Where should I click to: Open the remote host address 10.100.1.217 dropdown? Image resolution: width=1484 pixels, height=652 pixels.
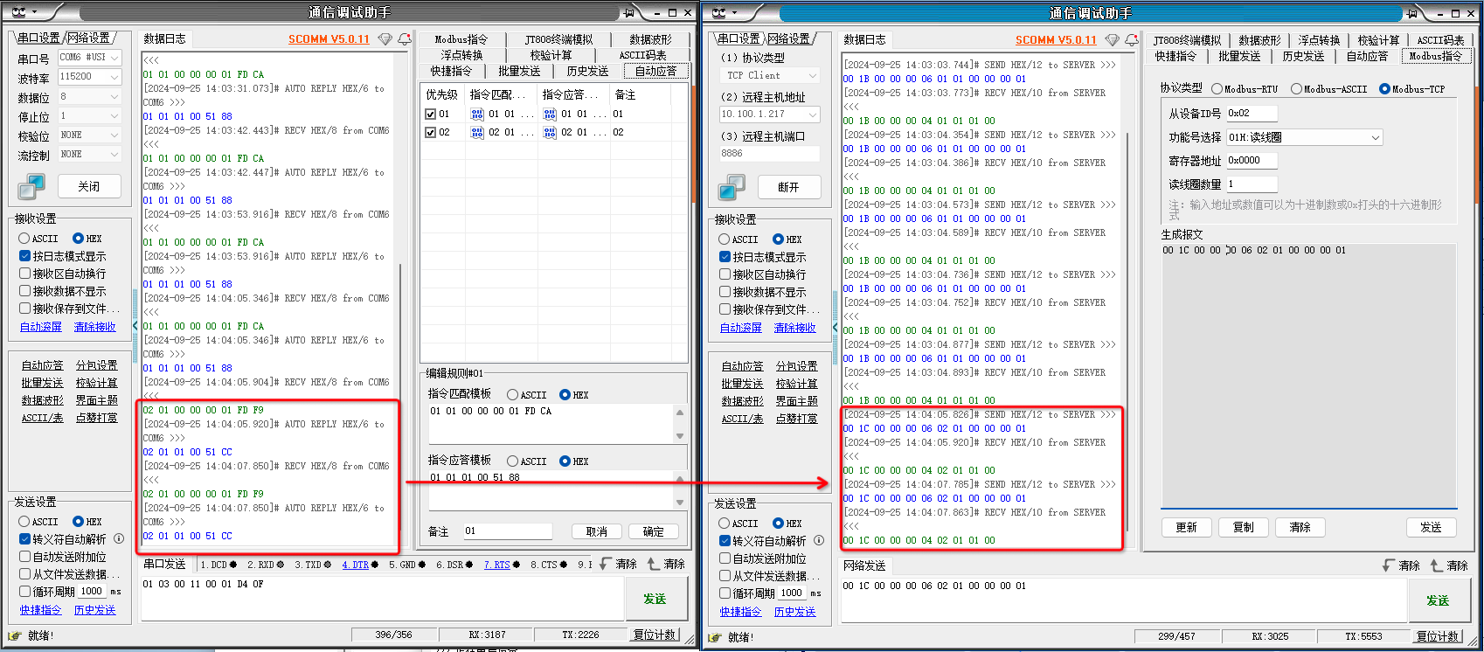(x=813, y=114)
